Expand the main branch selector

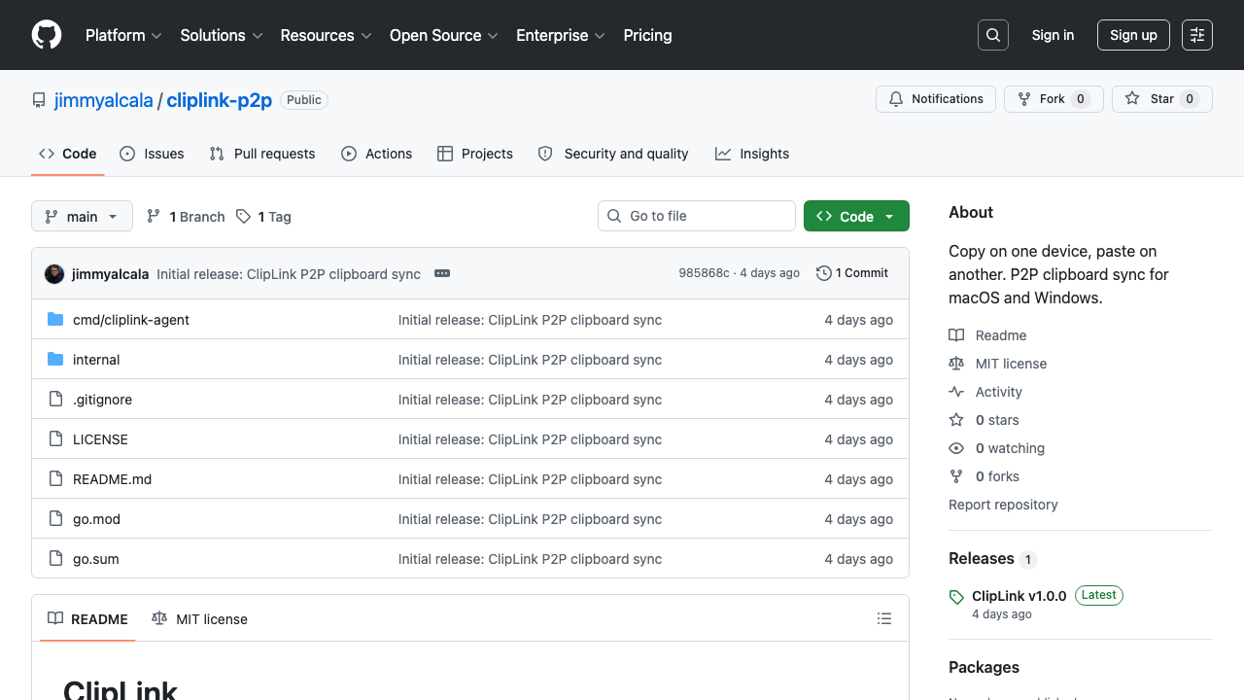[82, 216]
